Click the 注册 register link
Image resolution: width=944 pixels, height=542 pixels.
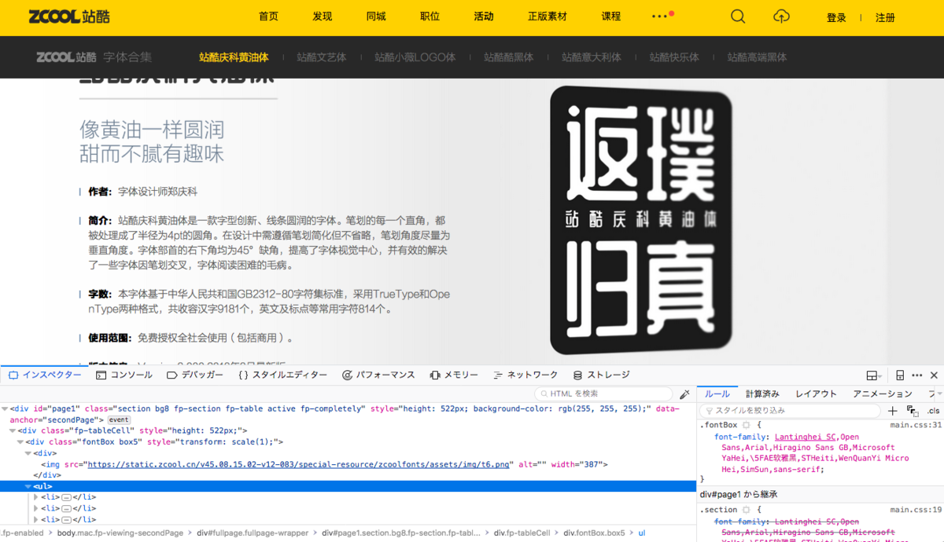click(885, 17)
